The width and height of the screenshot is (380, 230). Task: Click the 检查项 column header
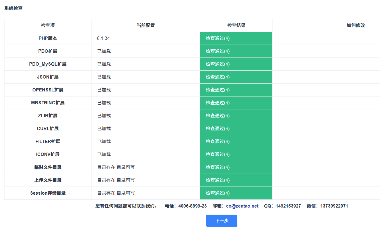[x=48, y=25]
